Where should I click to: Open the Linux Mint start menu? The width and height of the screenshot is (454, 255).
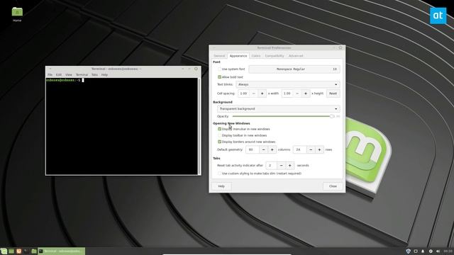click(4, 251)
